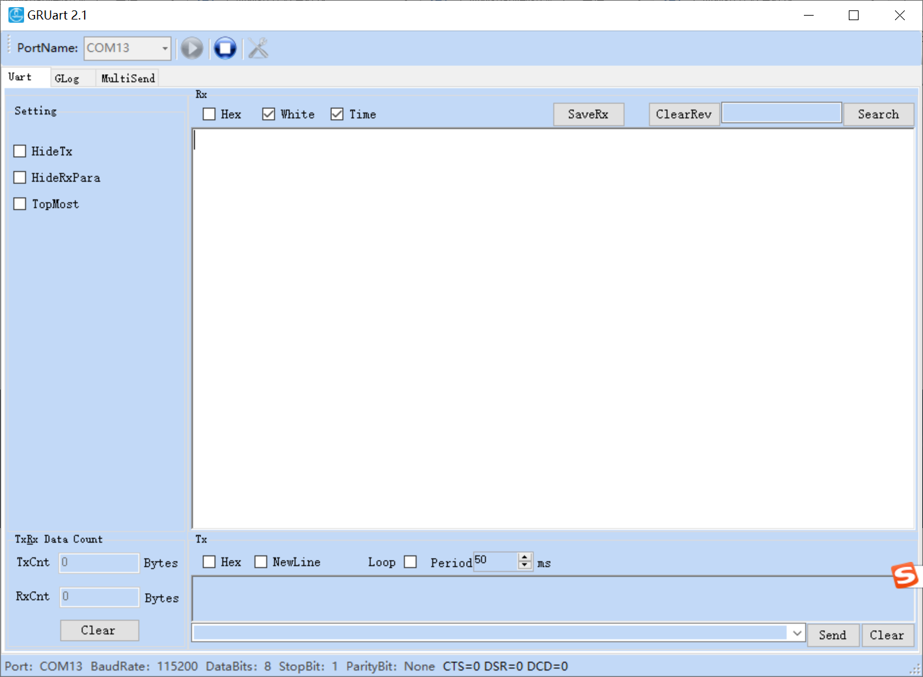Increase the Period value with up arrow

525,557
